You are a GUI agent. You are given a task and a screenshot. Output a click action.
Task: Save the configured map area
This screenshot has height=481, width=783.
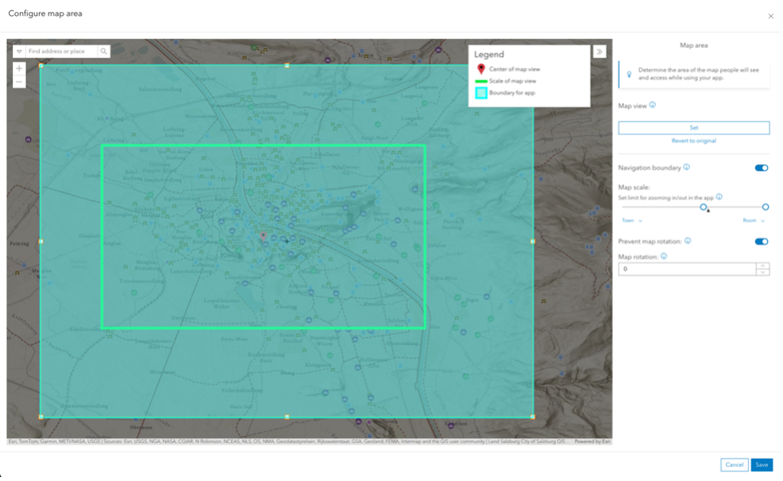(x=762, y=464)
